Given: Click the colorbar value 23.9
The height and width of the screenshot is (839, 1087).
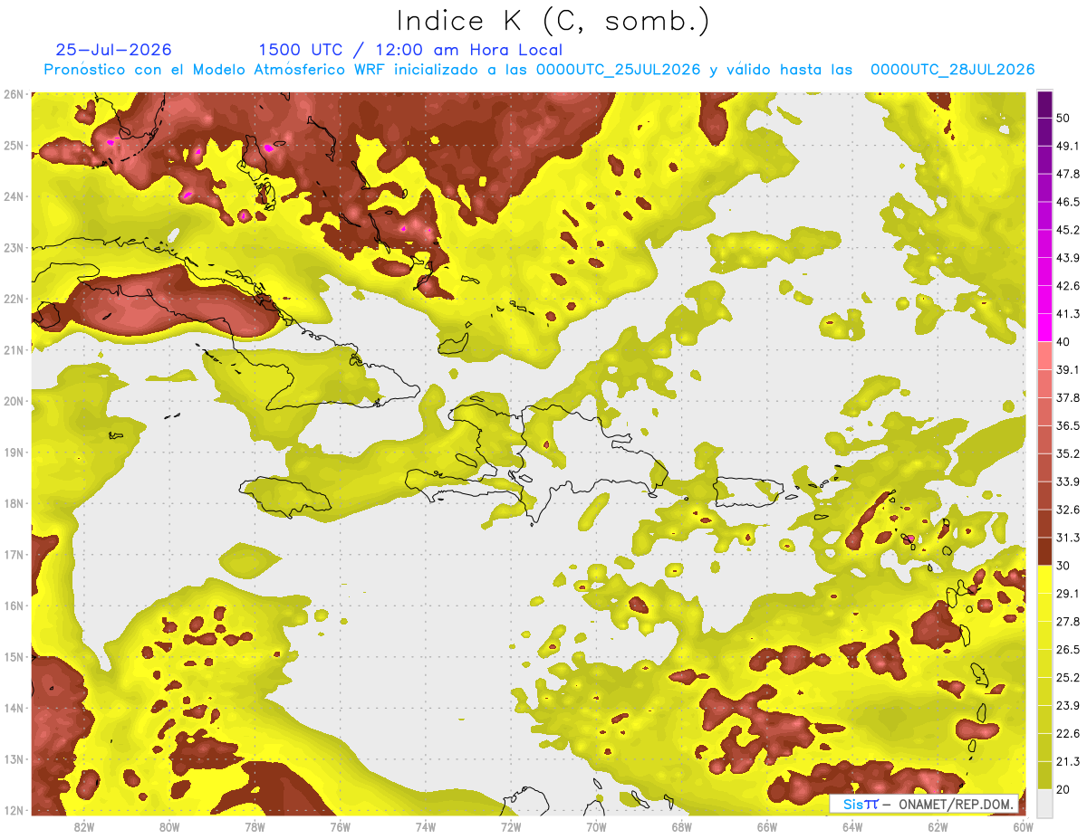Looking at the screenshot, I should pyautogui.click(x=1068, y=705).
